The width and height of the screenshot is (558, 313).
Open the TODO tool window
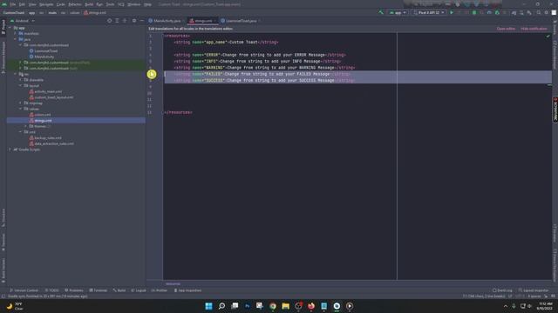coord(52,290)
